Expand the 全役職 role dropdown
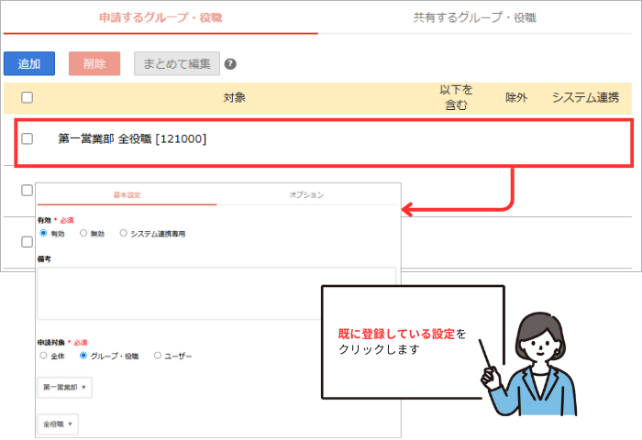 click(59, 424)
